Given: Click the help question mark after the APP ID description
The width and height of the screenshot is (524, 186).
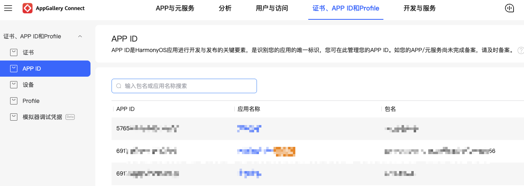Looking at the screenshot, I should [520, 50].
